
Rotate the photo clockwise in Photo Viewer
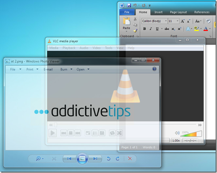(x=117, y=159)
